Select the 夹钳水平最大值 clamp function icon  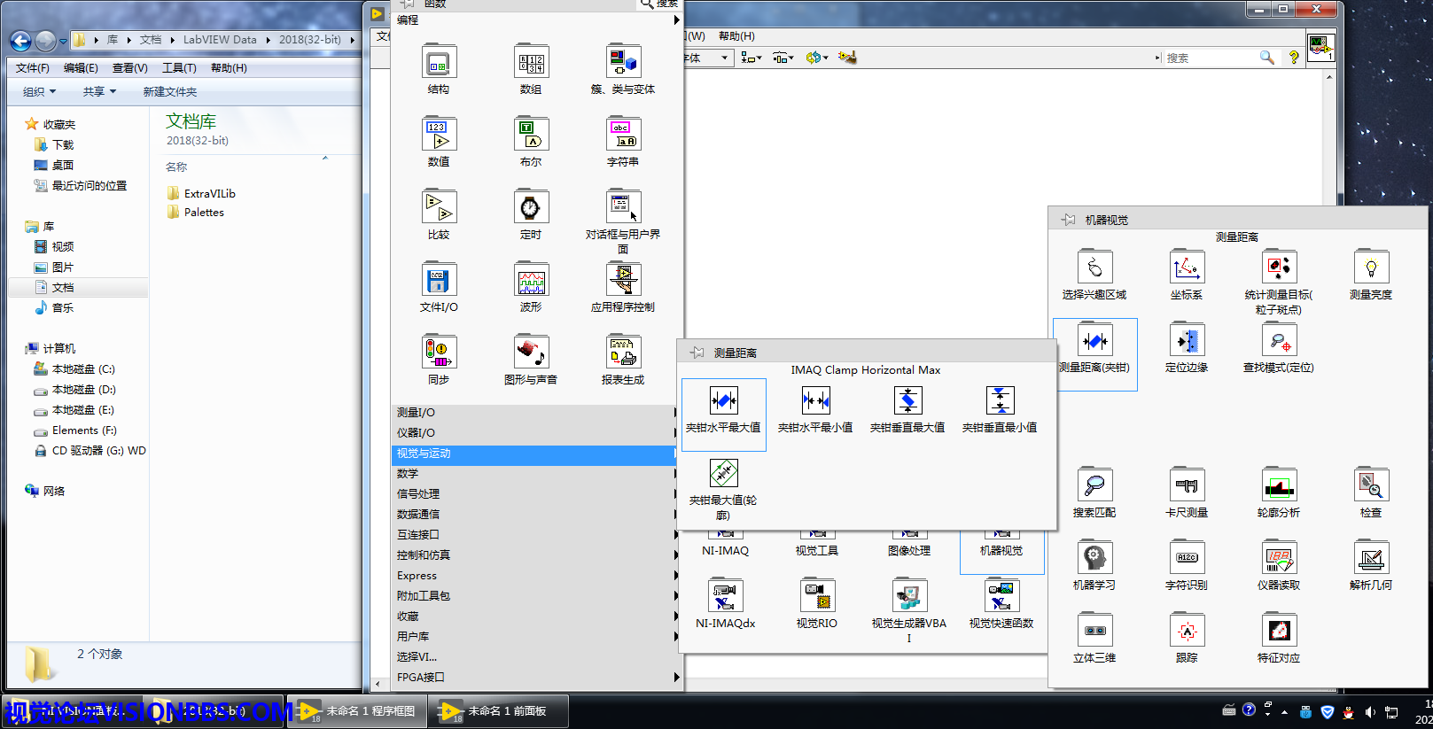coord(723,401)
